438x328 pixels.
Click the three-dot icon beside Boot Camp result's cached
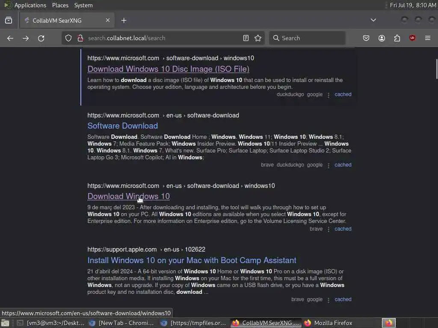[x=328, y=300]
